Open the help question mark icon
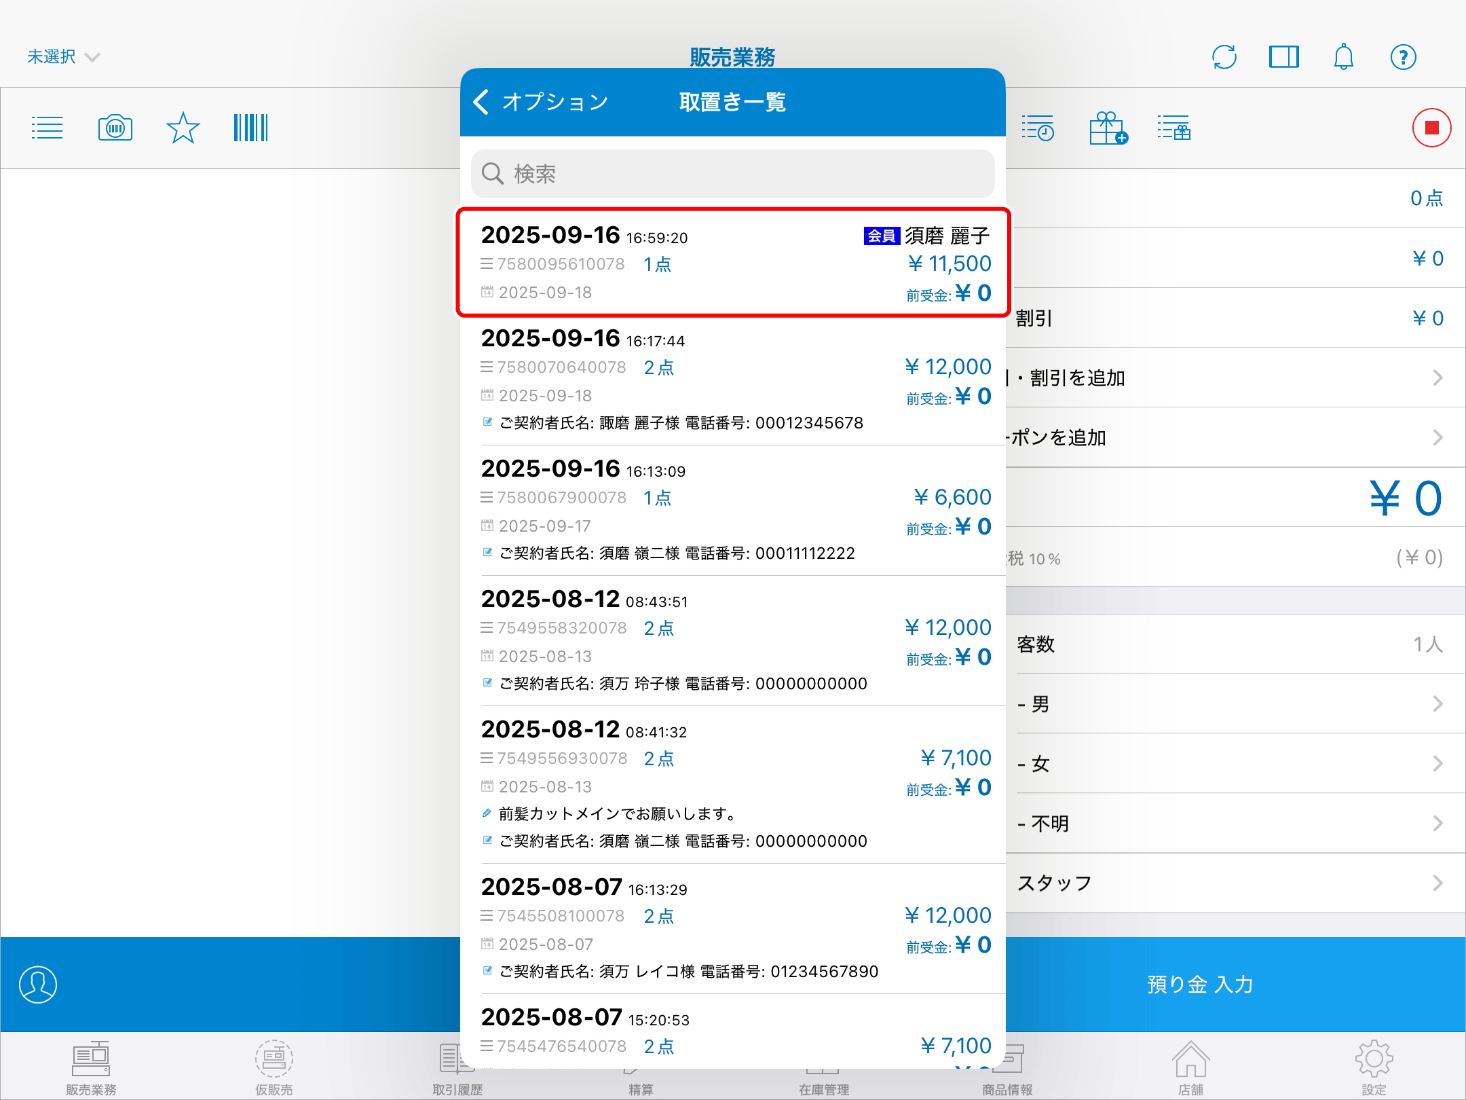1466x1100 pixels. click(1403, 57)
